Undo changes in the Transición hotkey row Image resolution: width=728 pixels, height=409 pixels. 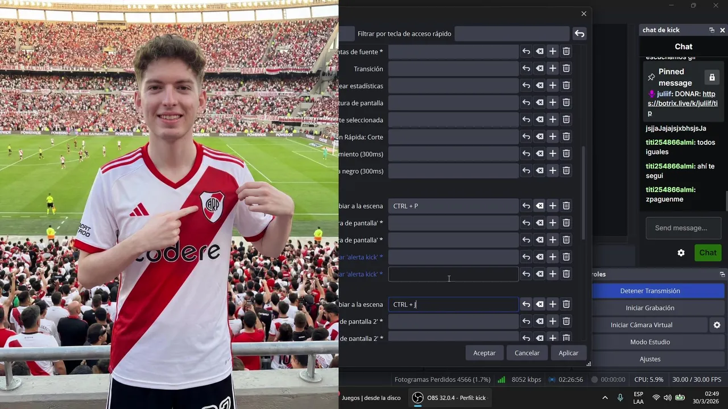pos(526,69)
